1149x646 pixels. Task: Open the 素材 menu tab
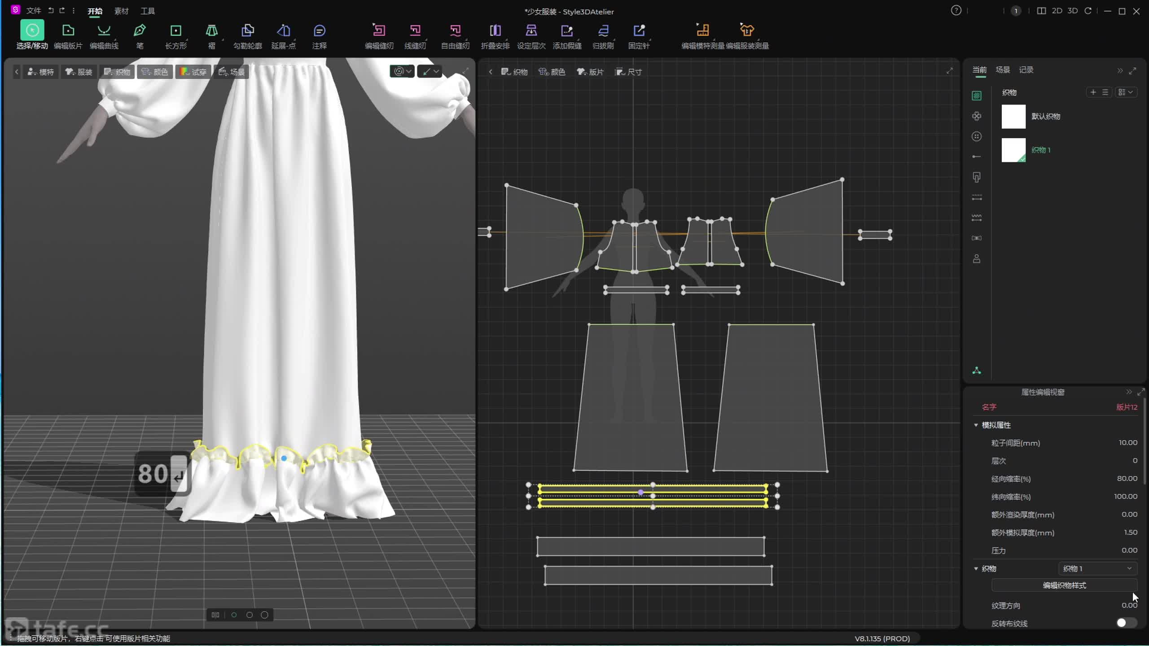(121, 11)
